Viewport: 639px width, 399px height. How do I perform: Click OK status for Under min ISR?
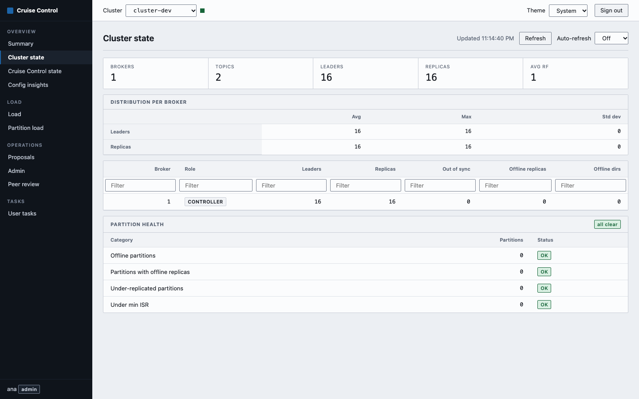[x=544, y=305]
